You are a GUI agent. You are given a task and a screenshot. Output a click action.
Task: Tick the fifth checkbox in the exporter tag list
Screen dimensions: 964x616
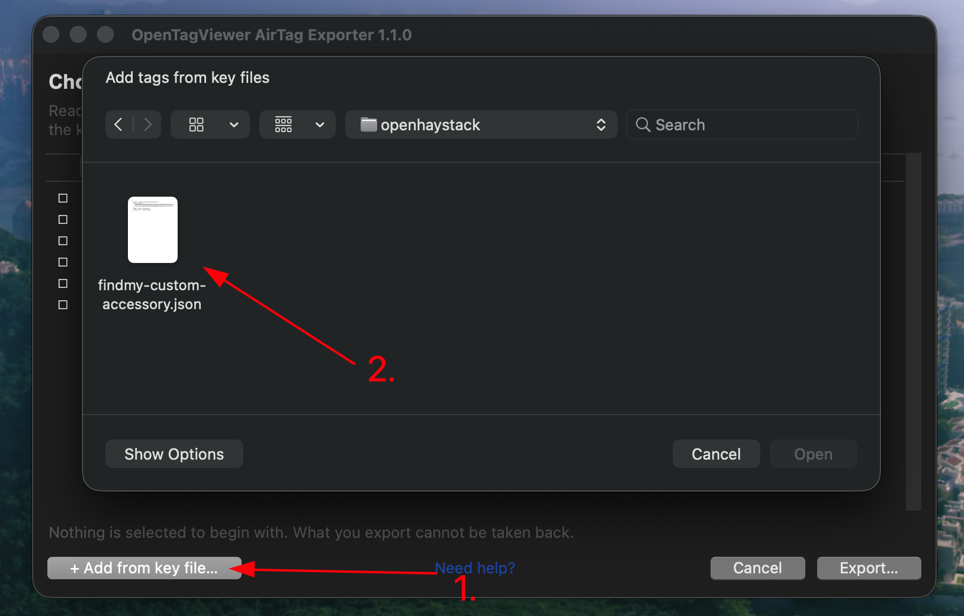tap(63, 283)
